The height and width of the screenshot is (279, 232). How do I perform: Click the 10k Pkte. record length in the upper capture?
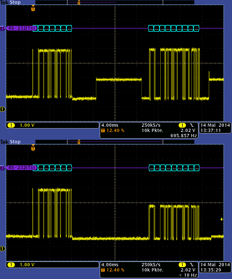153,130
